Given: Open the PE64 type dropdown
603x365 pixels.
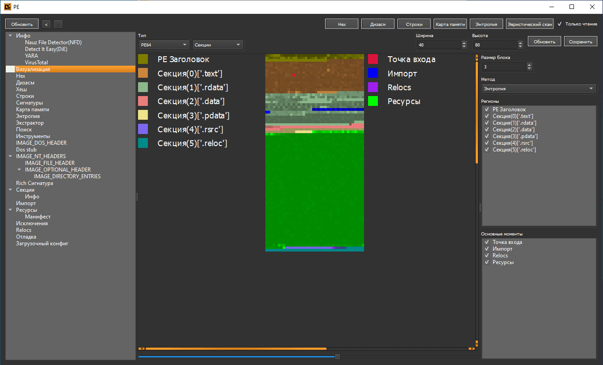Looking at the screenshot, I should [164, 45].
